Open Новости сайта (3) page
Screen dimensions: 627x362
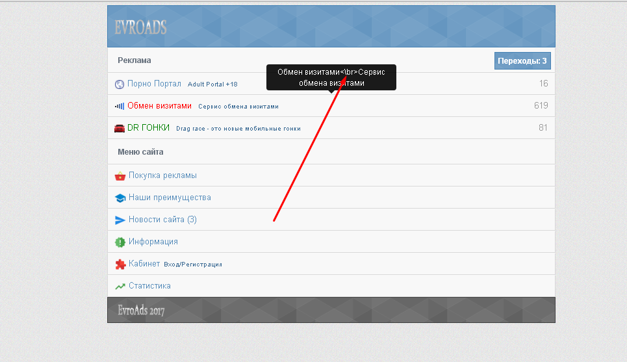click(162, 220)
